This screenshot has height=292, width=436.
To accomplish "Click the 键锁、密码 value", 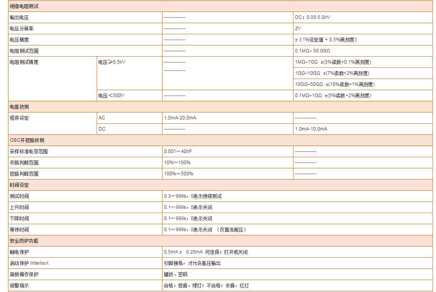I will pyautogui.click(x=176, y=275).
